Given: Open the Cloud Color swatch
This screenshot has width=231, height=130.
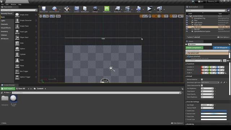Looking at the screenshot, I should (214, 117).
